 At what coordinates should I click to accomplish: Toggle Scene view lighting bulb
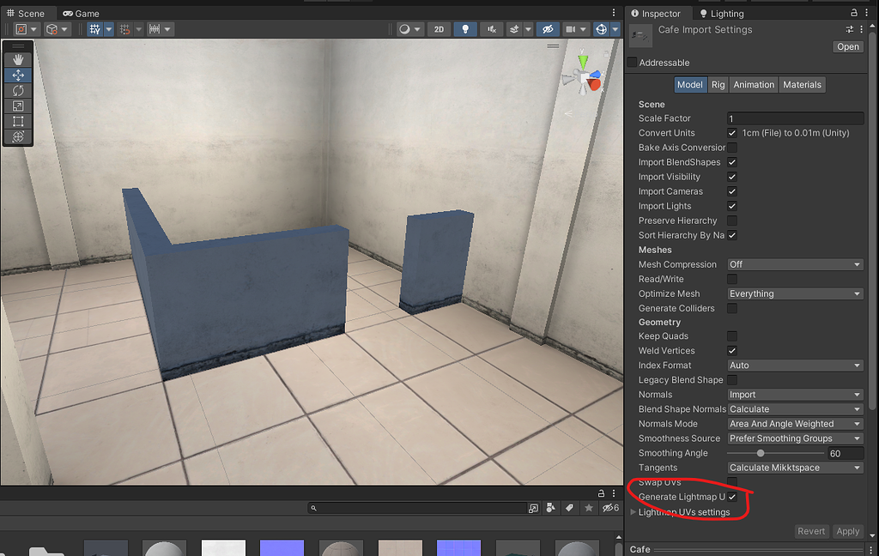click(464, 28)
